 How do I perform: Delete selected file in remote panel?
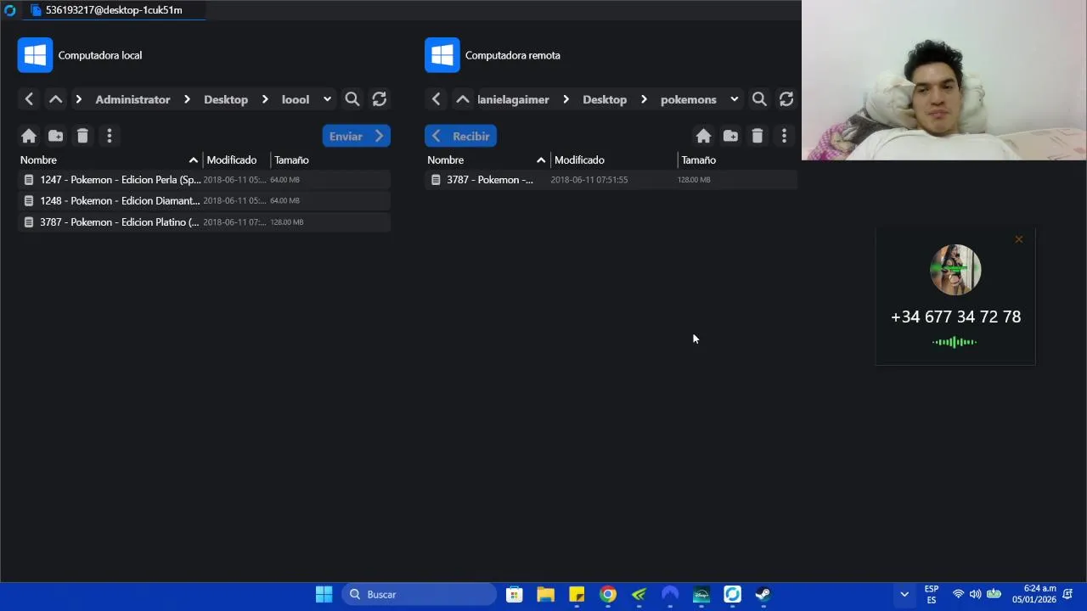pos(758,136)
